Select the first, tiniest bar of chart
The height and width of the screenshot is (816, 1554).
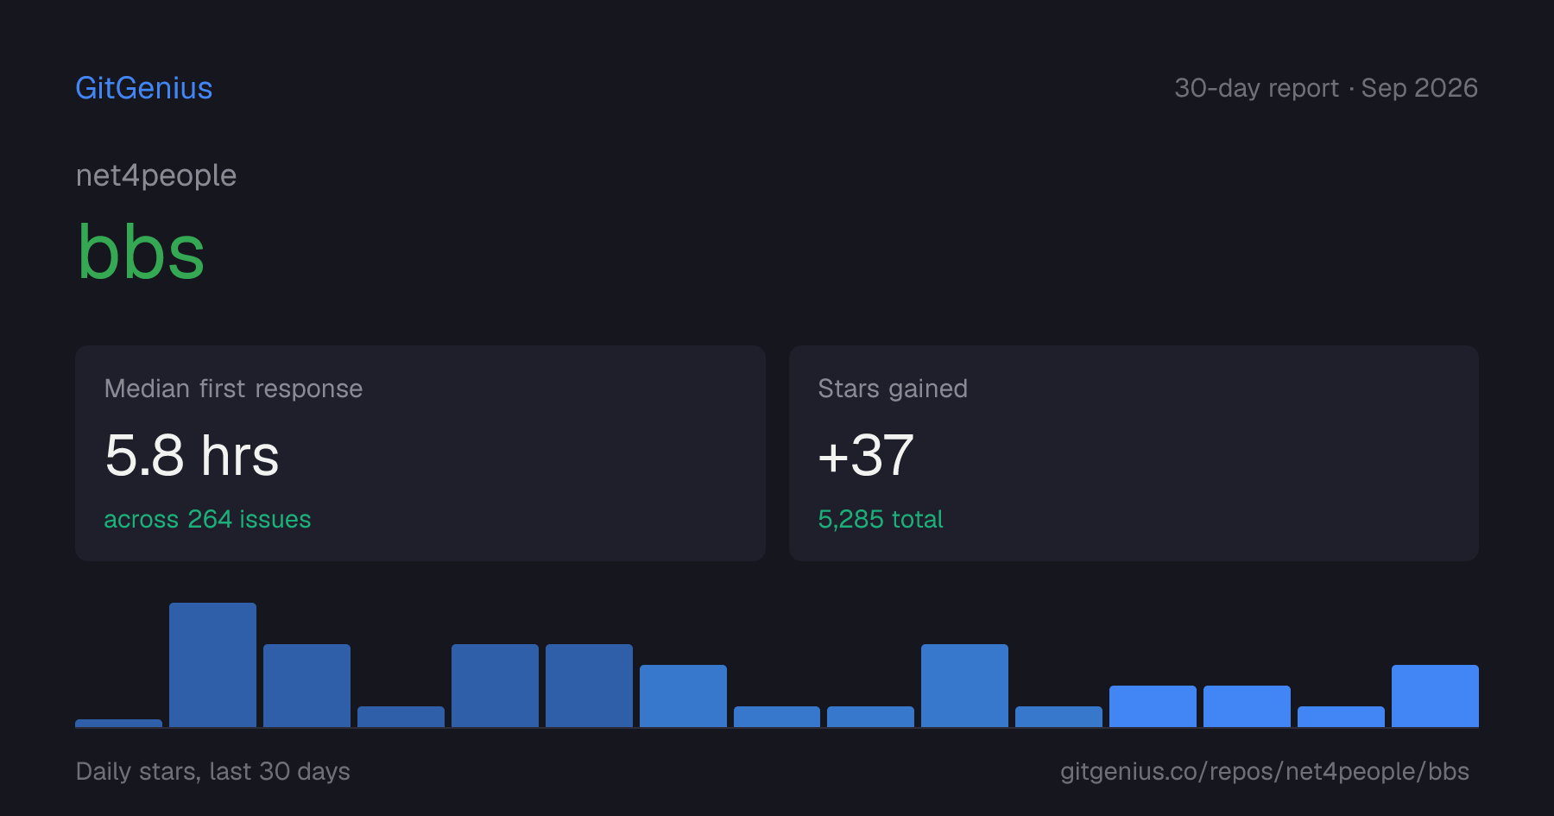pos(118,724)
